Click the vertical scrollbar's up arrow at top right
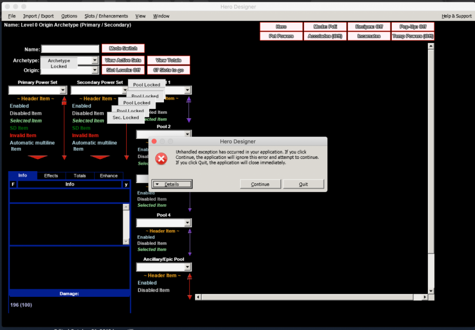 [x=431, y=46]
